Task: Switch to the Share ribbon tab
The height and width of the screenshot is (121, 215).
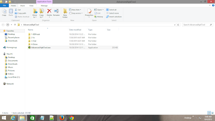Action: [x=23, y=6]
